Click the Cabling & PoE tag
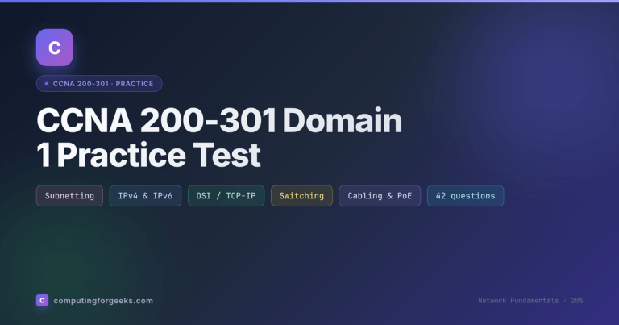Image resolution: width=619 pixels, height=325 pixels. tap(380, 196)
